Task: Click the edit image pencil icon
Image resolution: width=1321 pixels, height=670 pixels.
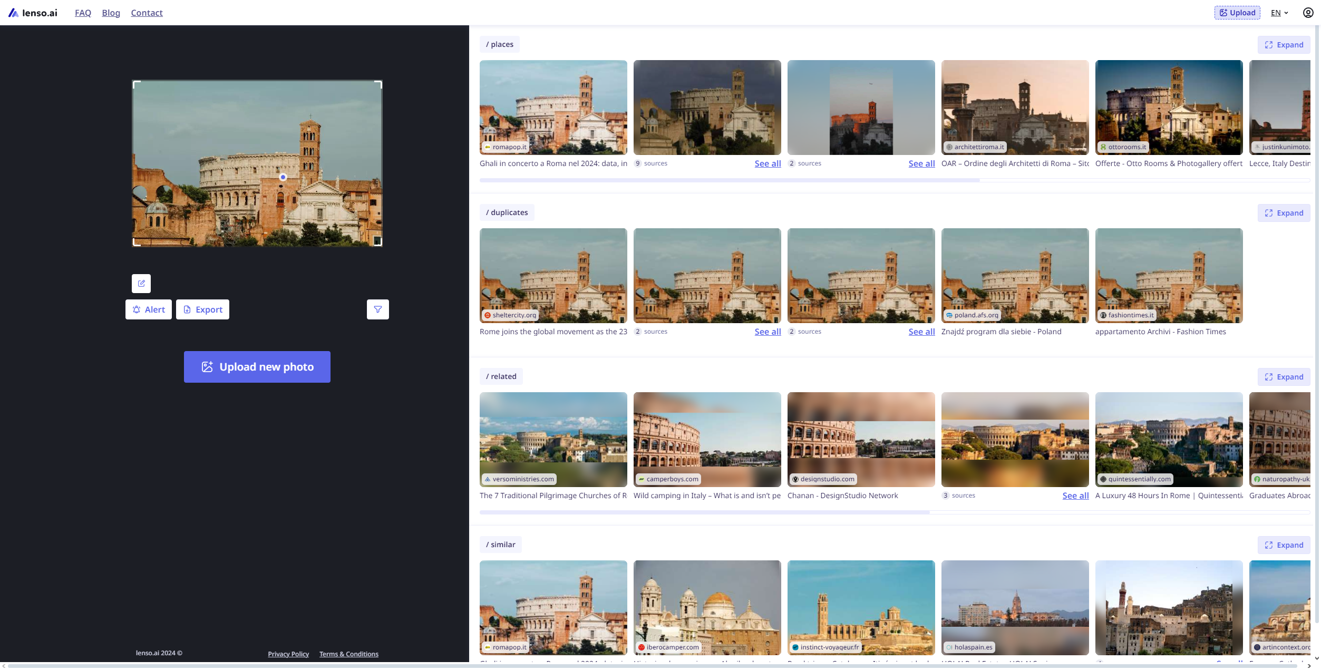Action: 141,283
